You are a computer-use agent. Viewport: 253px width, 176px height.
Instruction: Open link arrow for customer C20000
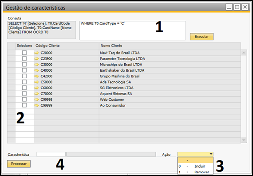tap(37, 53)
